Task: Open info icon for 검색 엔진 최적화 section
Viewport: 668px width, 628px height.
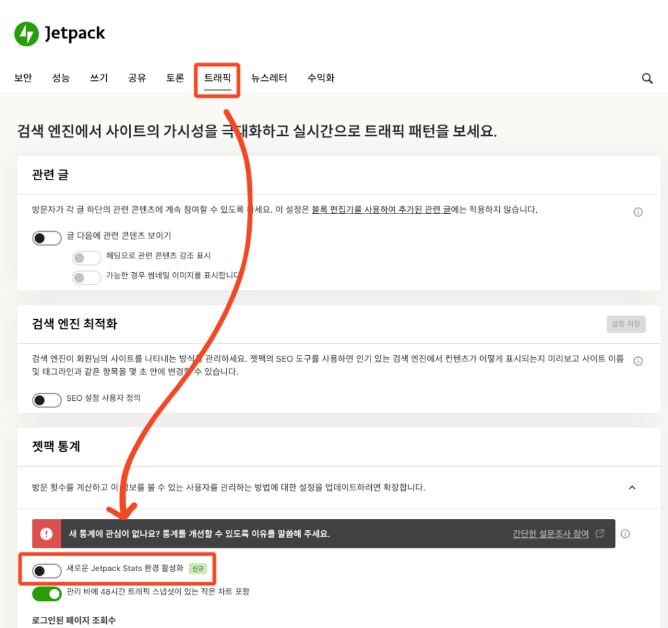Action: (x=638, y=361)
